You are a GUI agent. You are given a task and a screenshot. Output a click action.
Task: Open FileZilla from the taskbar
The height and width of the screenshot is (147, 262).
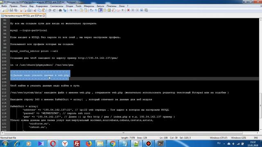point(77,143)
